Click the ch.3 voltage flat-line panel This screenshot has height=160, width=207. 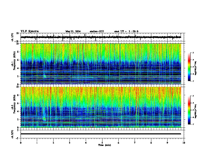[102, 134]
